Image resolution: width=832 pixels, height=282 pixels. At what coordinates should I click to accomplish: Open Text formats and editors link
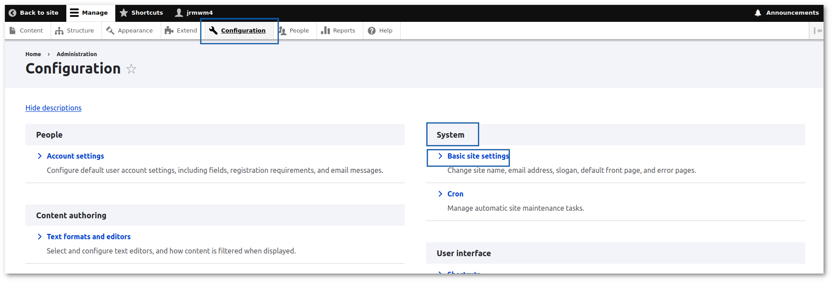coord(89,237)
